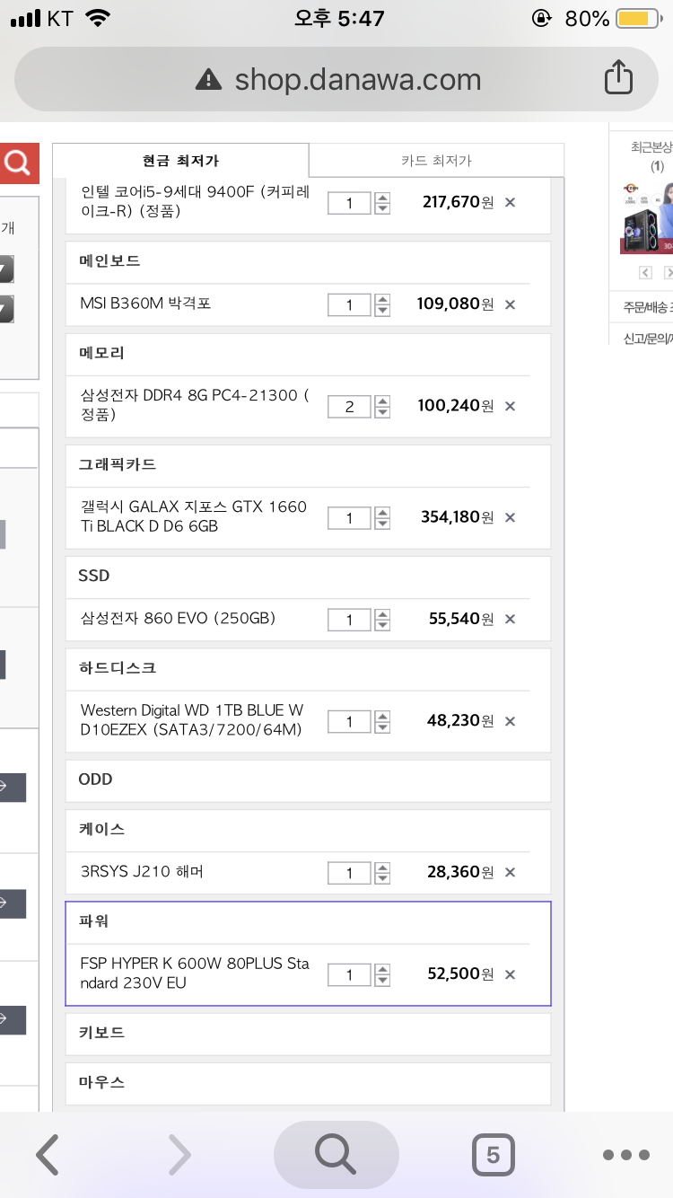
Task: Remove the 삼성전자 860 EVO SSD item
Action: coord(510,619)
